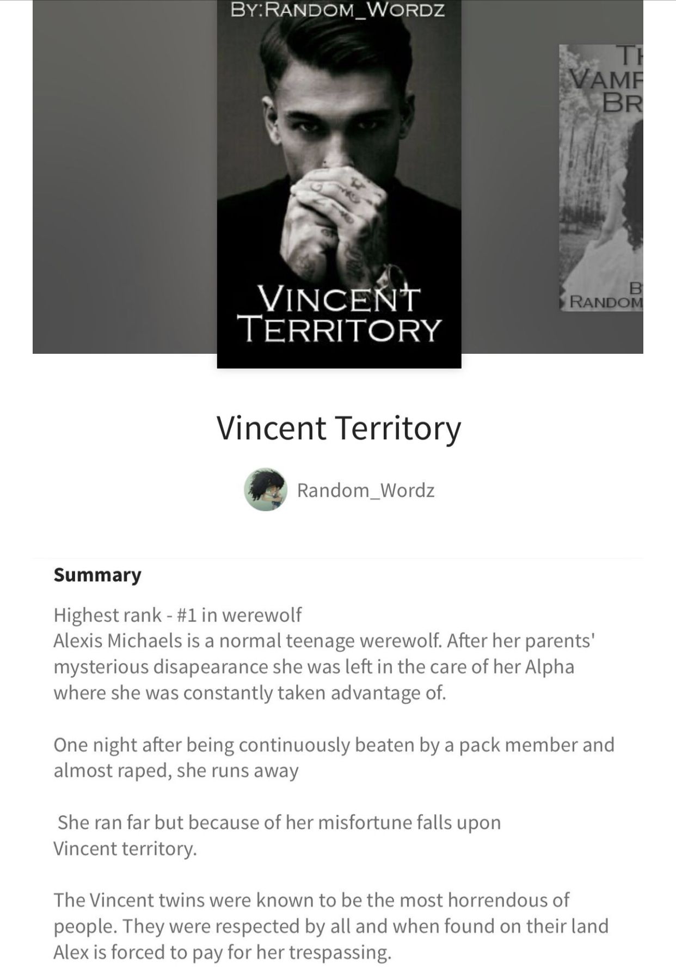Tap the final line ending with 'trespassing.'
Screen dimensions: 676x971
[x=222, y=952]
